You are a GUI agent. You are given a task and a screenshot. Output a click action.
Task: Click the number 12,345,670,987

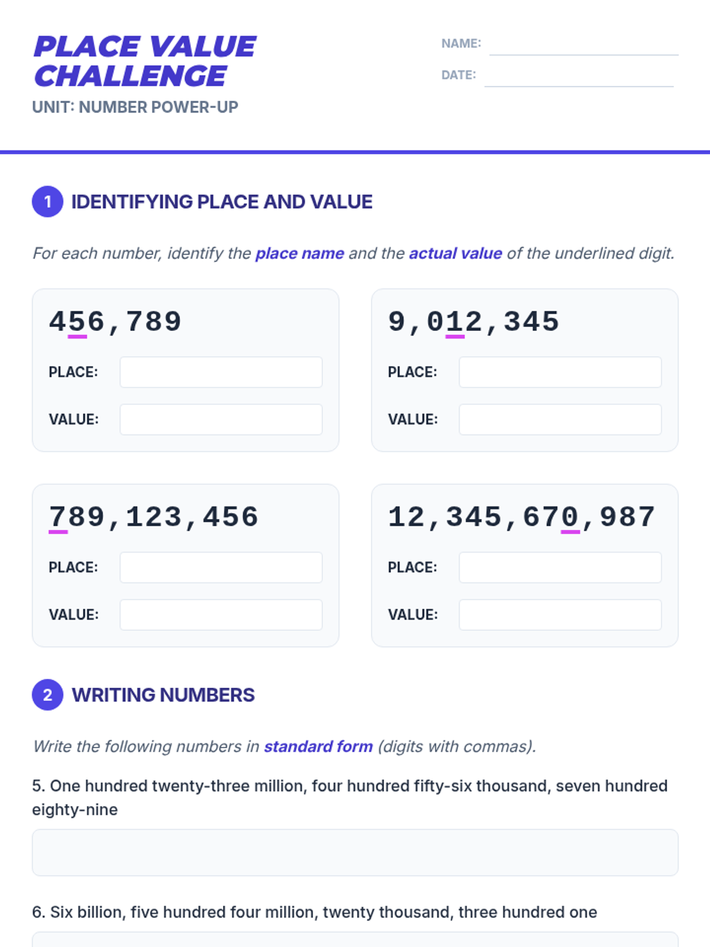click(521, 517)
